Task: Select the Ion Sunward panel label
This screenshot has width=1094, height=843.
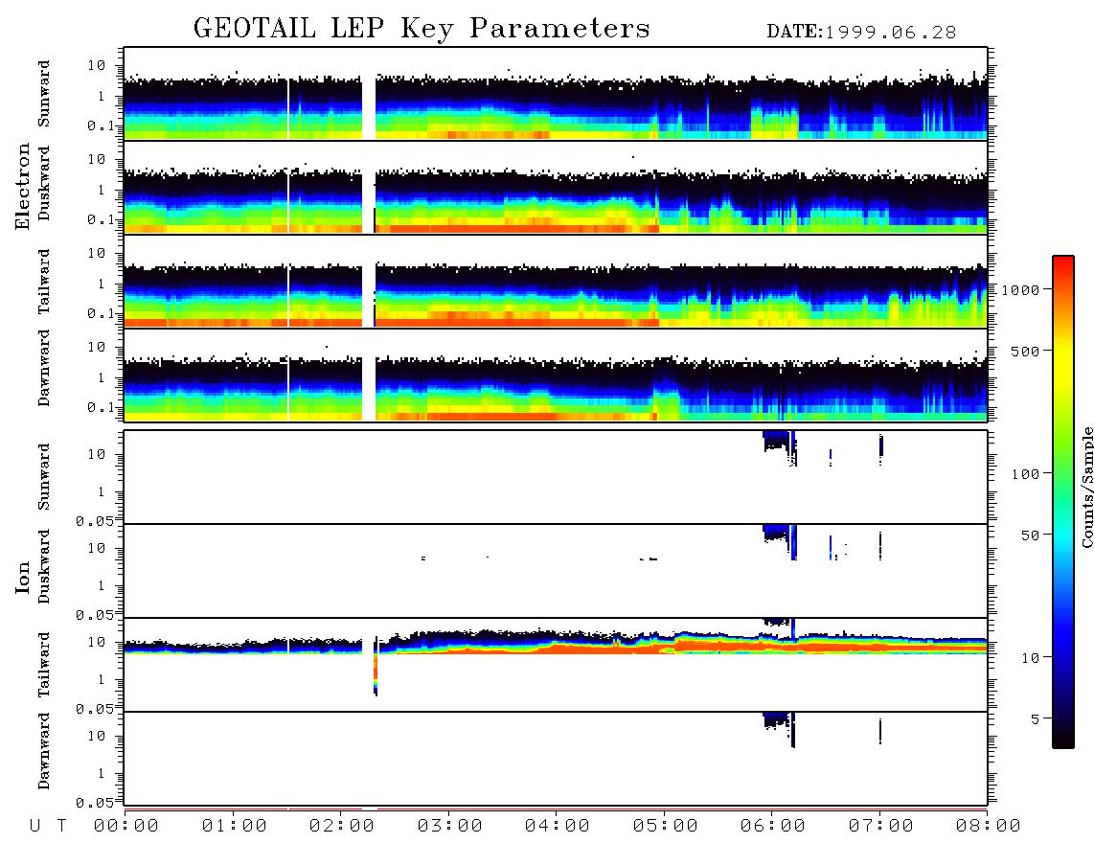Action: 44,477
